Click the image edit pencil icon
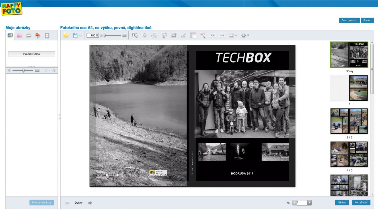This screenshot has height=211, width=378. coord(184,36)
